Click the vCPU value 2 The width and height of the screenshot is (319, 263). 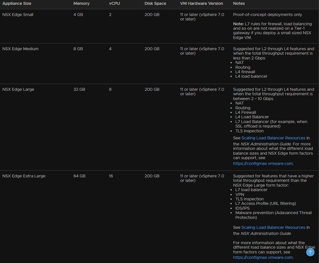point(110,15)
